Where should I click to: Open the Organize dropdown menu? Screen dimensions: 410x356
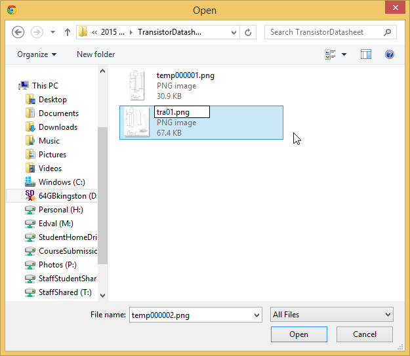(37, 54)
